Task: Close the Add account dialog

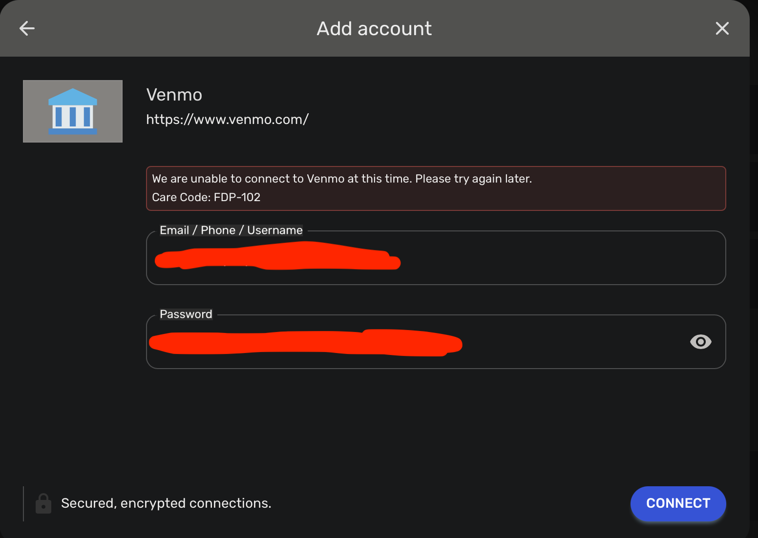Action: click(x=722, y=28)
